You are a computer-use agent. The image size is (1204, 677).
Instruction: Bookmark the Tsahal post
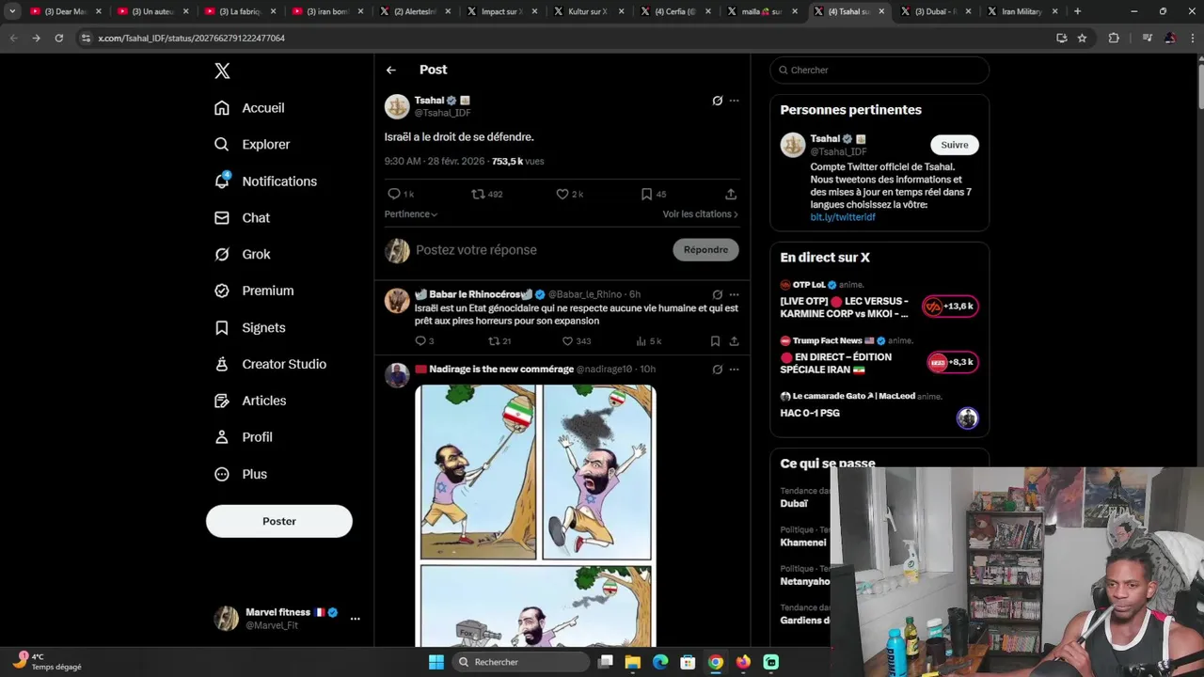tap(646, 194)
